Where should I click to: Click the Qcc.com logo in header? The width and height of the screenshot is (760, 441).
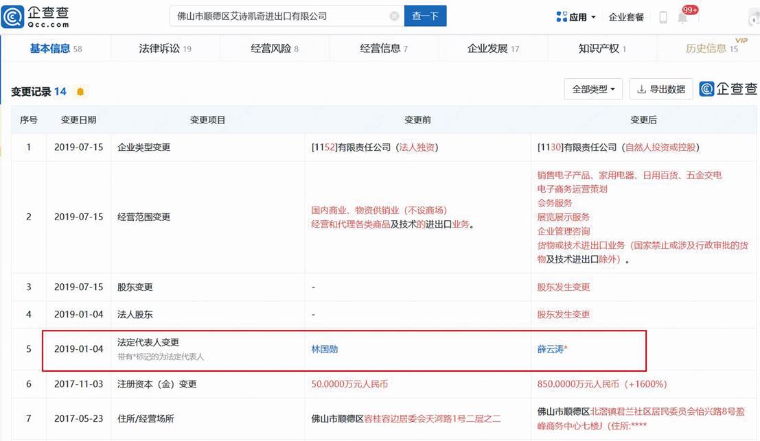coord(36,16)
